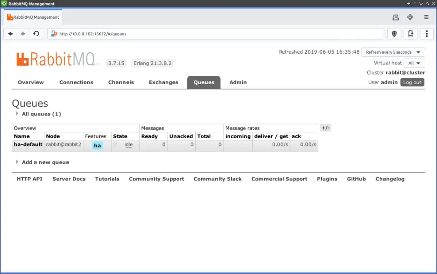The height and width of the screenshot is (274, 437).
Task: Open the Tutorials footer link
Action: (x=107, y=179)
